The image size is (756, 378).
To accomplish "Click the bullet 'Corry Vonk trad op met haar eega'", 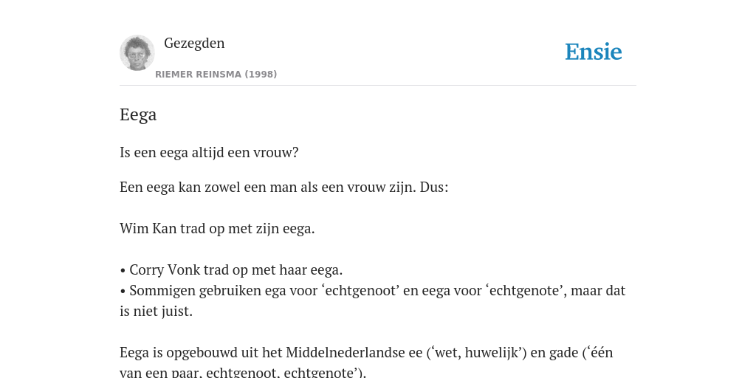I will tap(231, 269).
